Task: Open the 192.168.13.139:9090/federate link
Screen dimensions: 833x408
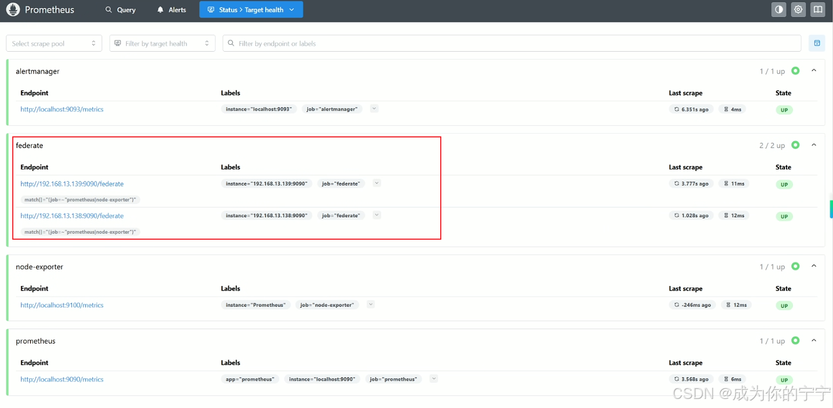Action: 72,184
